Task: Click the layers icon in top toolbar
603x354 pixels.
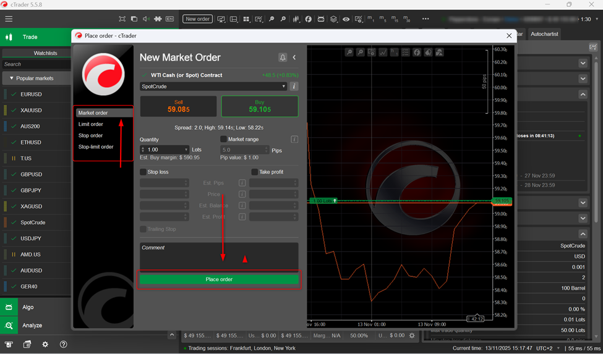Action: coord(333,19)
